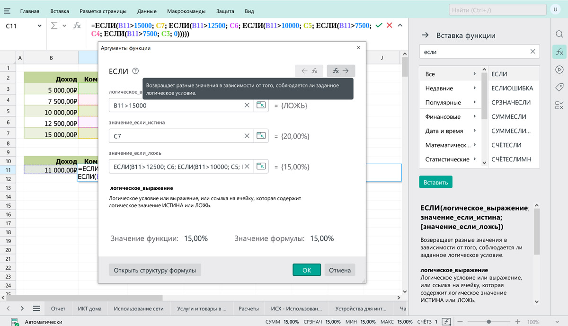Image resolution: width=568 pixels, height=326 pixels.
Task: Click the fx icon in the formula bar
Action: 77,26
